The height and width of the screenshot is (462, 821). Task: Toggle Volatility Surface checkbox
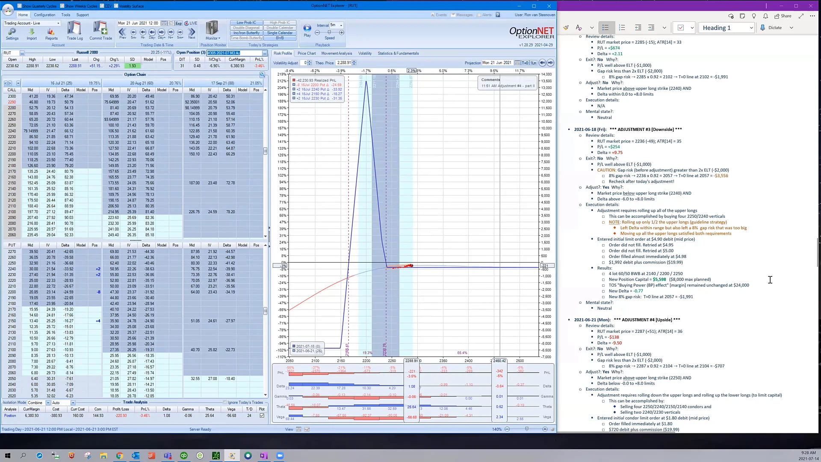116,6
